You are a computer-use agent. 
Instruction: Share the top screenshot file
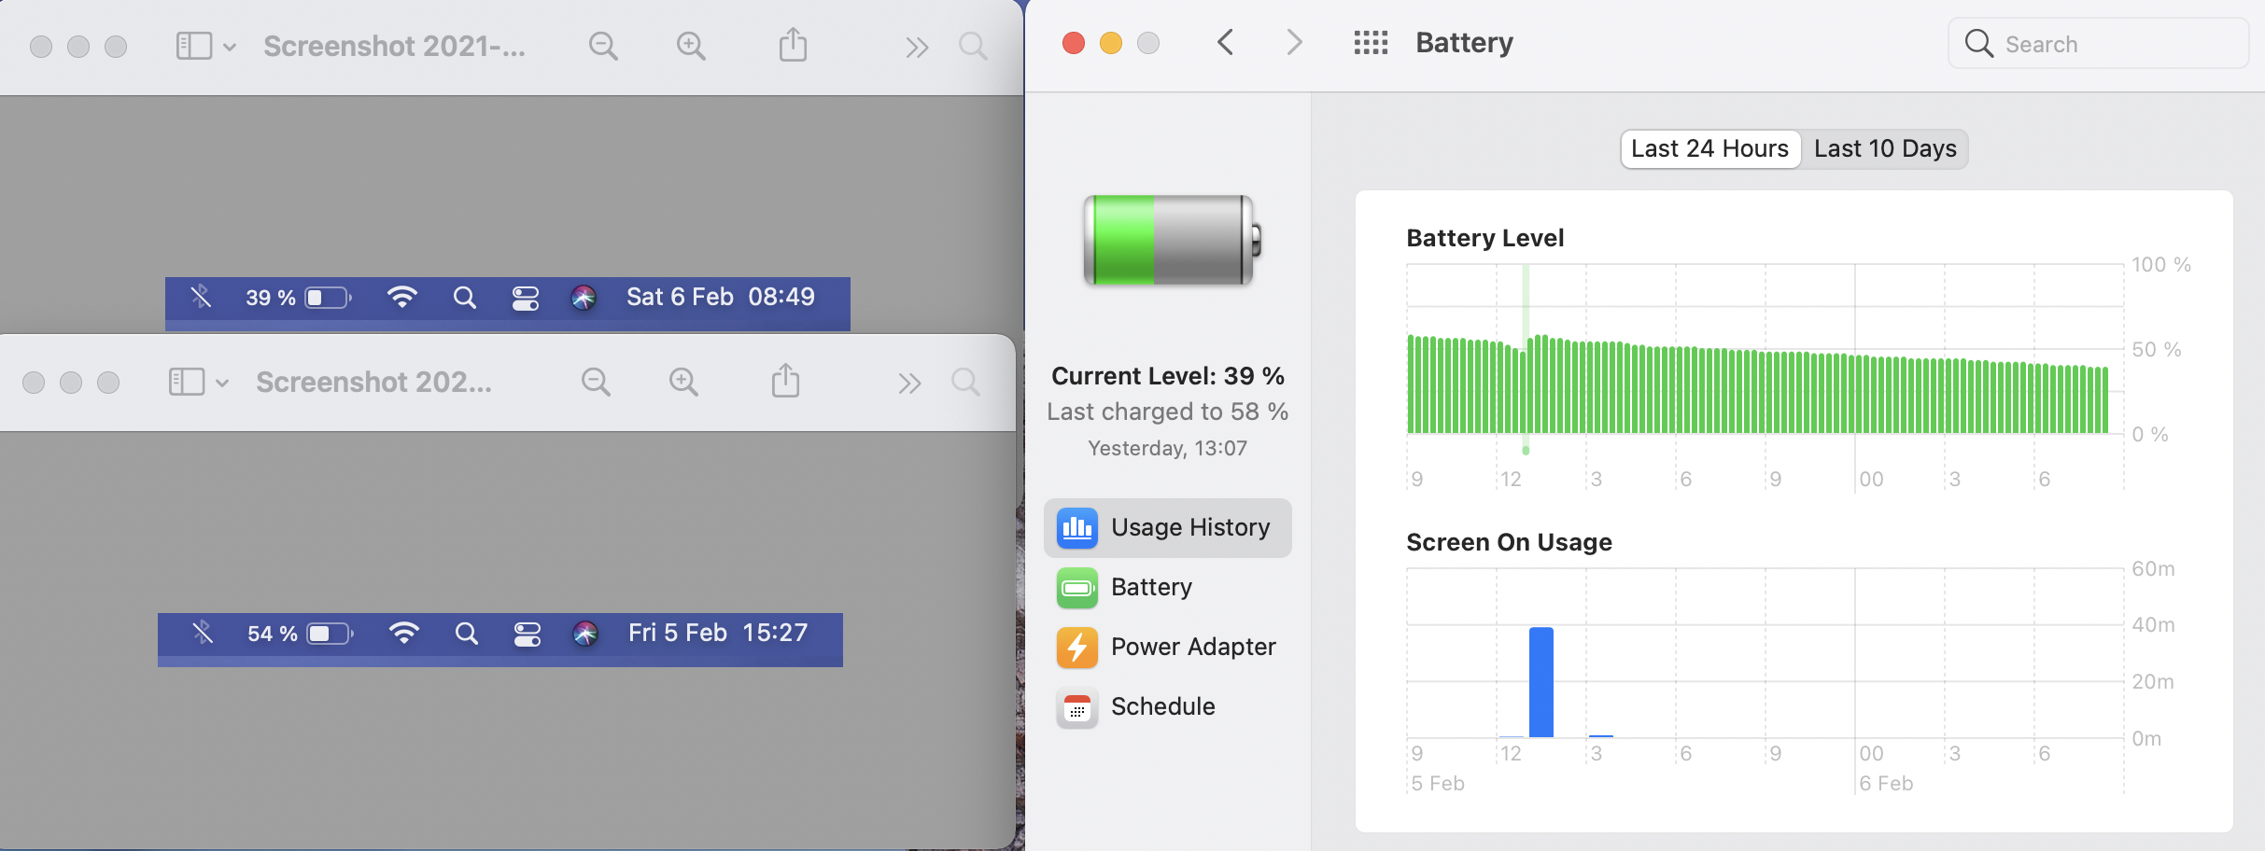click(793, 45)
